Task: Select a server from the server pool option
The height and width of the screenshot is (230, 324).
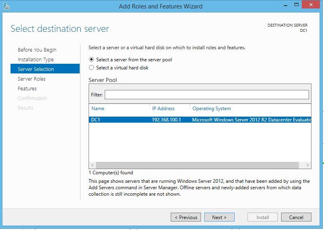Action: [x=130, y=60]
